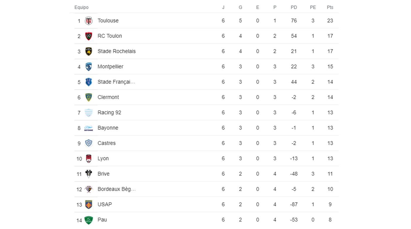Click the PD column header
The height and width of the screenshot is (229, 411).
[294, 7]
